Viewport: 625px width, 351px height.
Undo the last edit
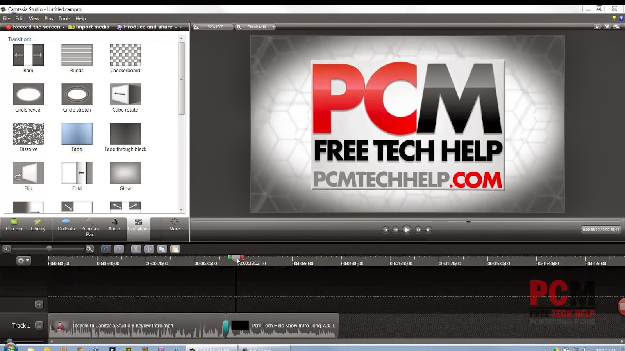[106, 249]
